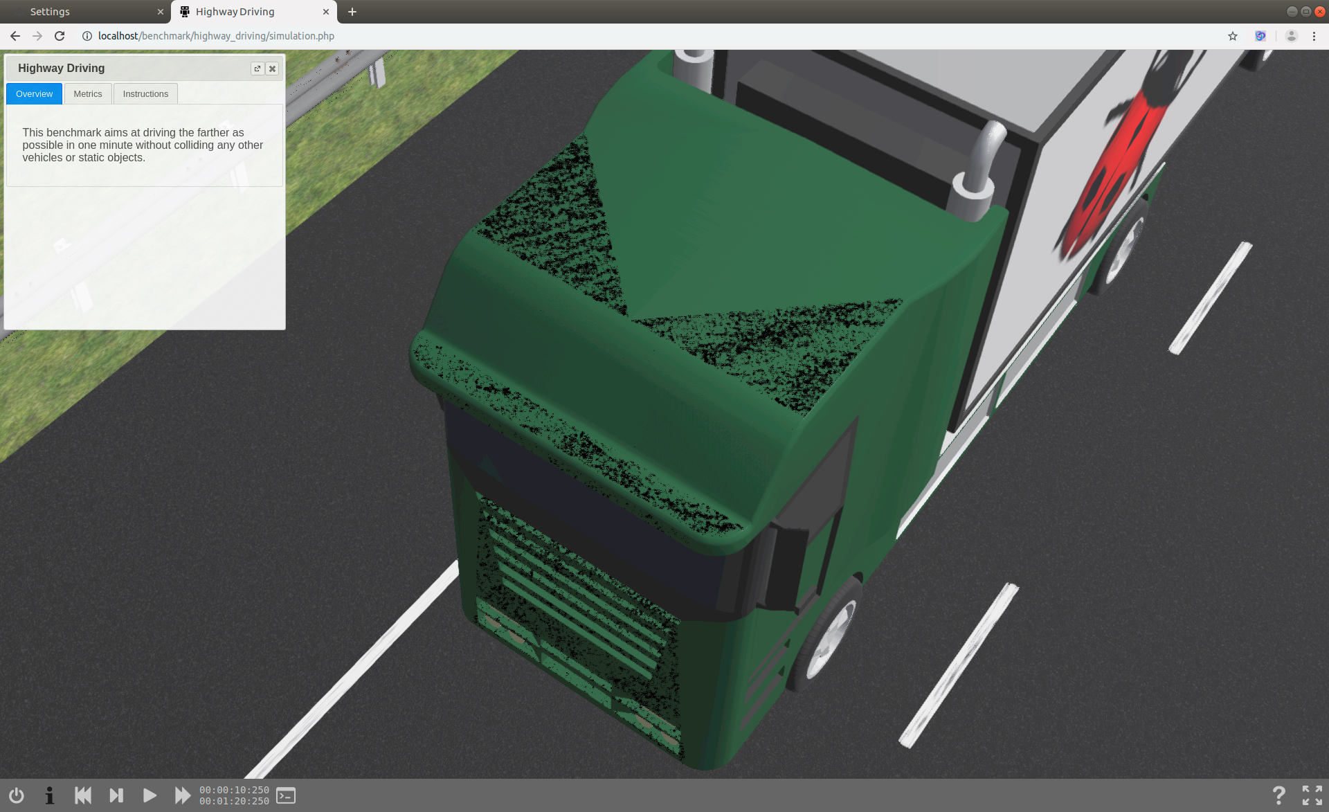Toggle fullscreen viewing mode
The image size is (1329, 812).
[1312, 795]
